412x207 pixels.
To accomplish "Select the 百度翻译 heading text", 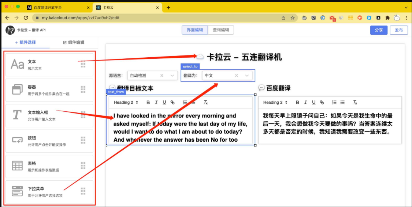I will pos(278,88).
